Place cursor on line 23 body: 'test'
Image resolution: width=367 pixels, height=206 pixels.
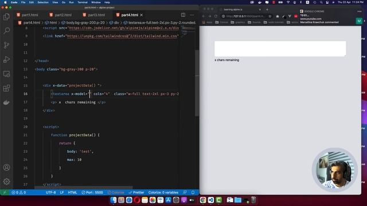pyautogui.click(x=80, y=151)
